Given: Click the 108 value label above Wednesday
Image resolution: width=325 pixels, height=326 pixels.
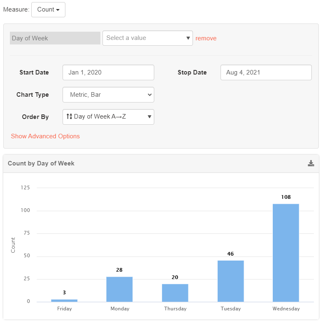Looking at the screenshot, I should [x=286, y=197].
